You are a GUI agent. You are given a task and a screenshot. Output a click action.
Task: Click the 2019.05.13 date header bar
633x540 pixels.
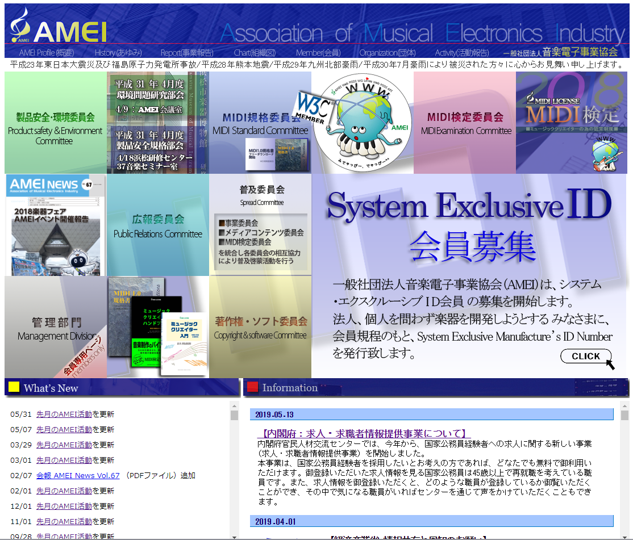pos(431,414)
